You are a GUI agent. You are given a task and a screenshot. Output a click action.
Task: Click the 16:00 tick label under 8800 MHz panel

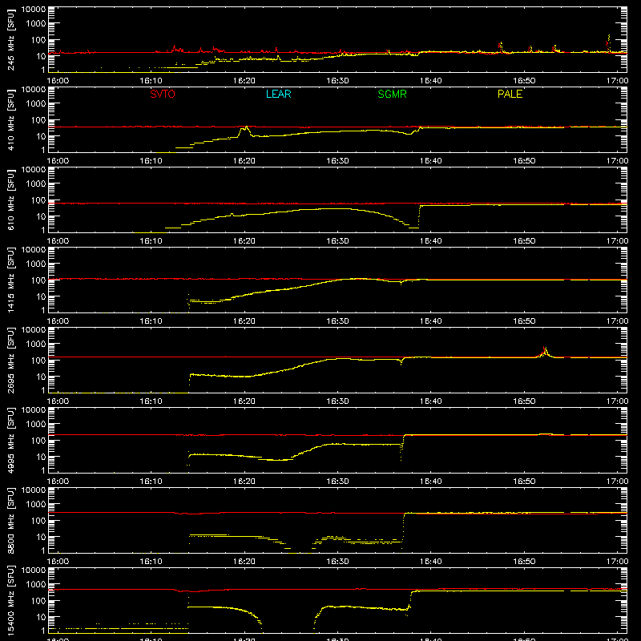(58, 562)
